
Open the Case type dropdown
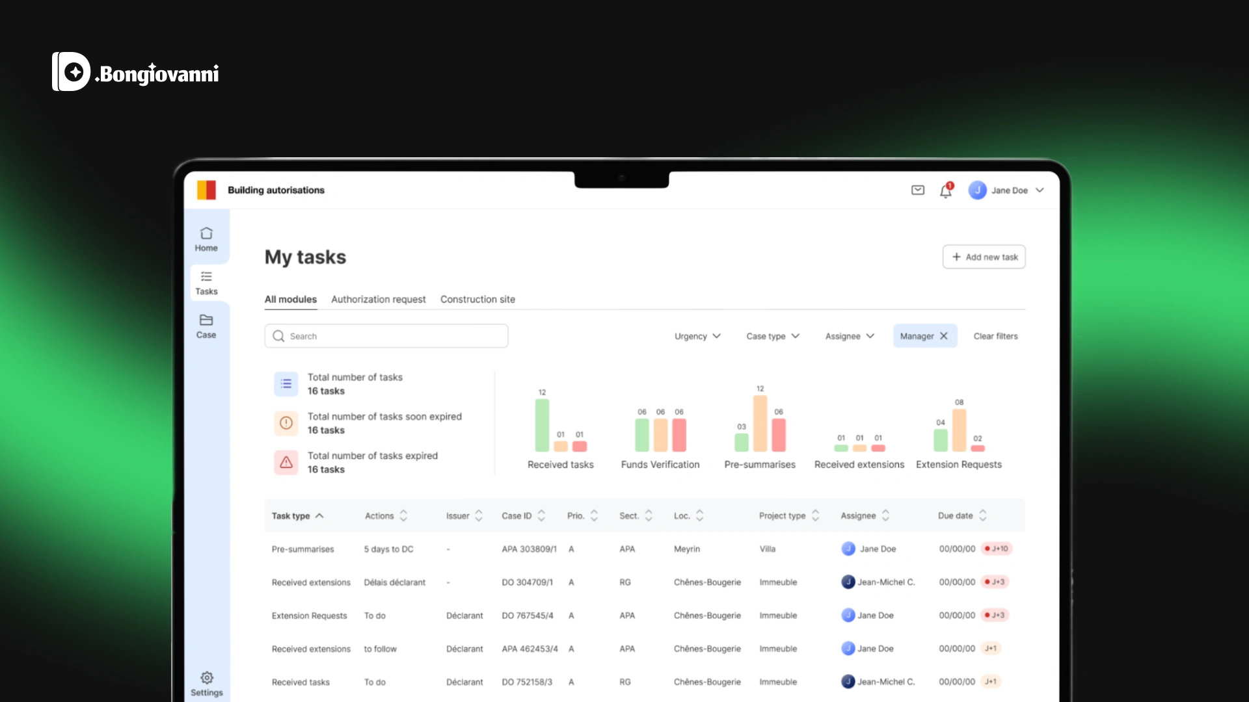tap(772, 336)
